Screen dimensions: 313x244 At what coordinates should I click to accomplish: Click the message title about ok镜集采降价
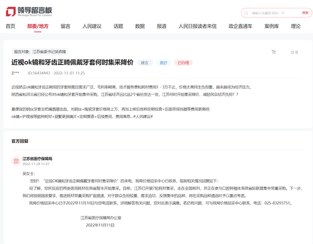73,62
